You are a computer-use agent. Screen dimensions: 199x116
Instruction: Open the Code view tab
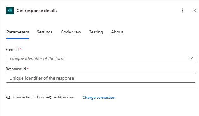[71, 32]
